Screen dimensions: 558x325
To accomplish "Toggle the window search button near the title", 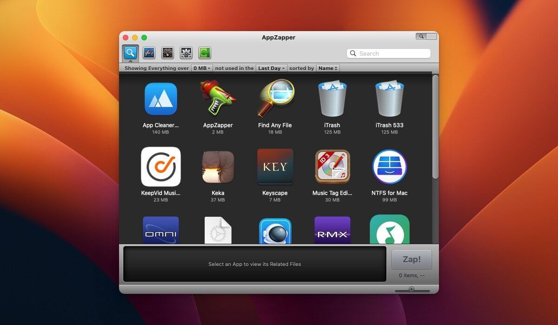I will (422, 36).
